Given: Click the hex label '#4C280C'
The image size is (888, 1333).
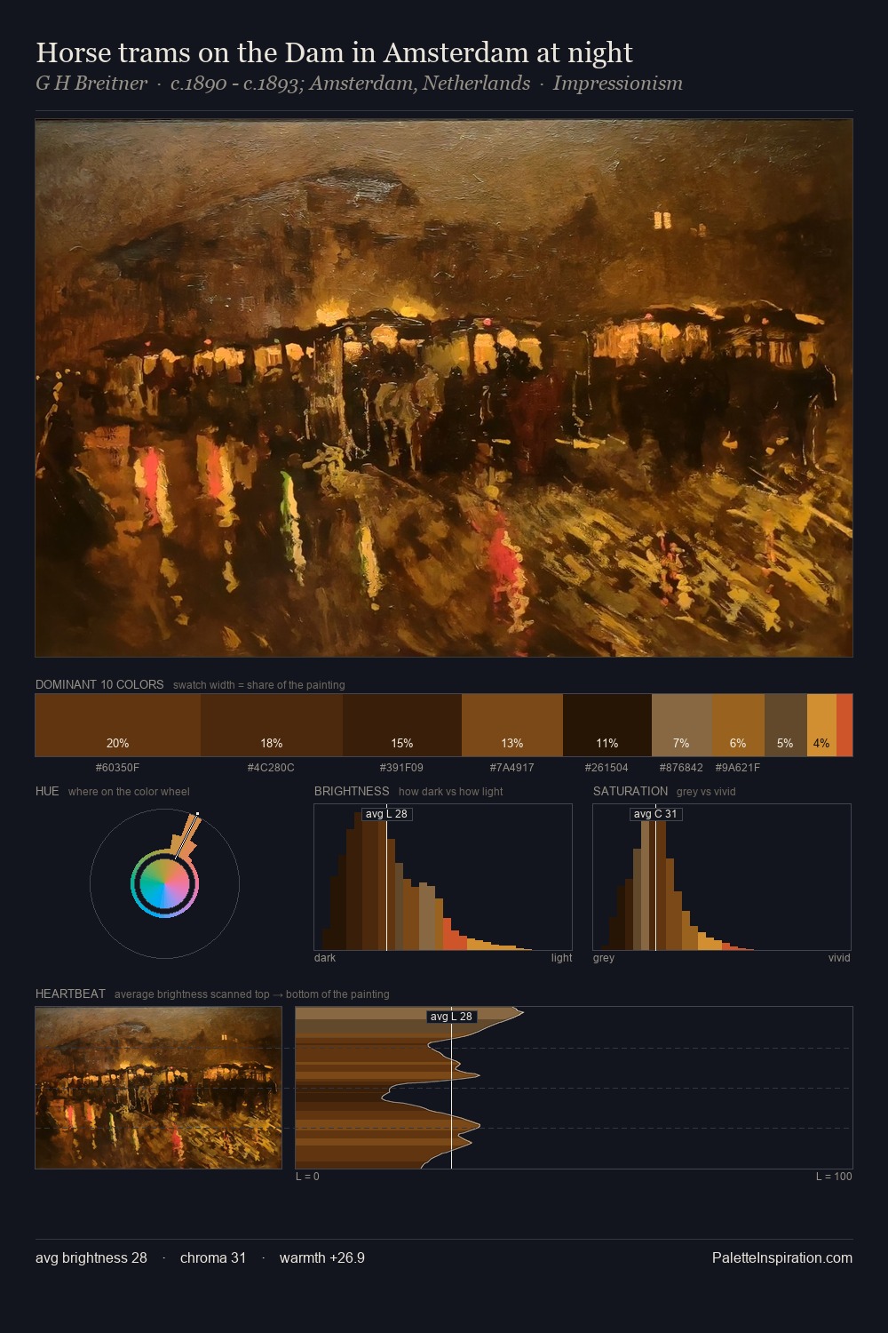Looking at the screenshot, I should pyautogui.click(x=271, y=768).
